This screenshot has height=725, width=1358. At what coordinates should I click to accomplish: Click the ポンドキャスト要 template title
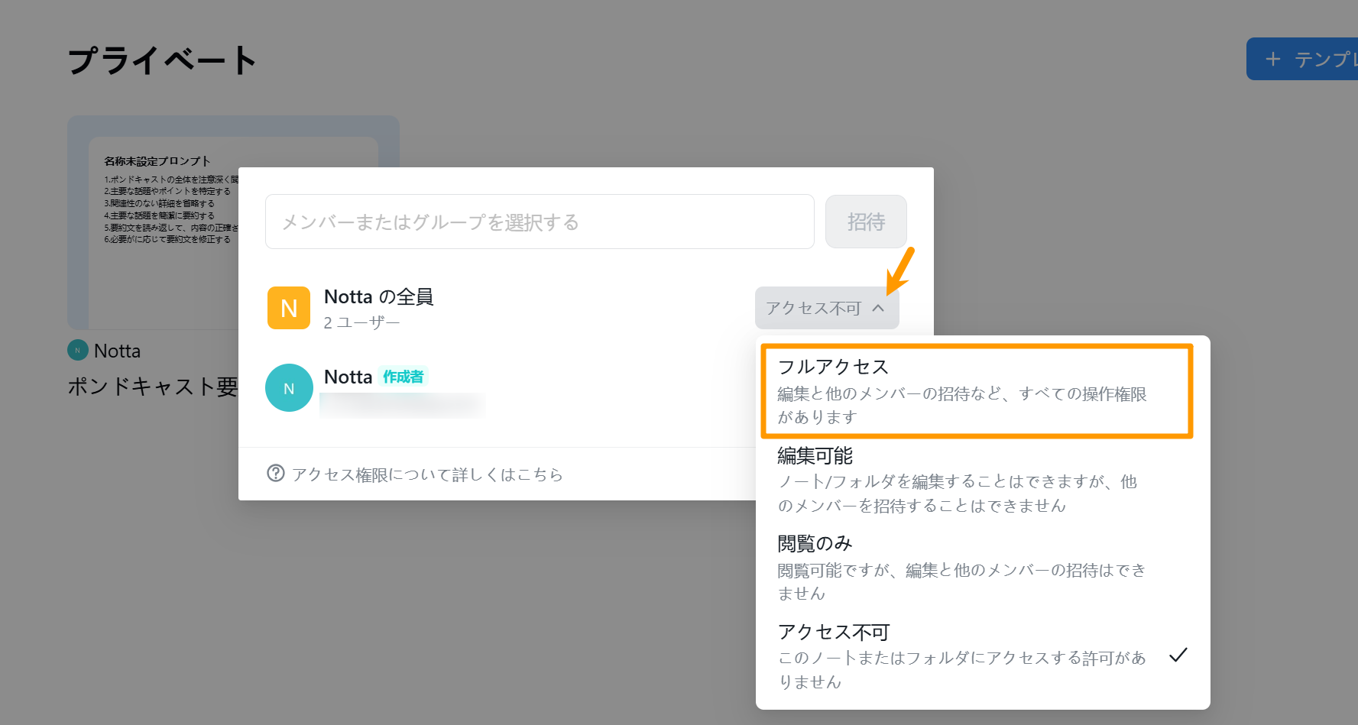click(x=153, y=387)
